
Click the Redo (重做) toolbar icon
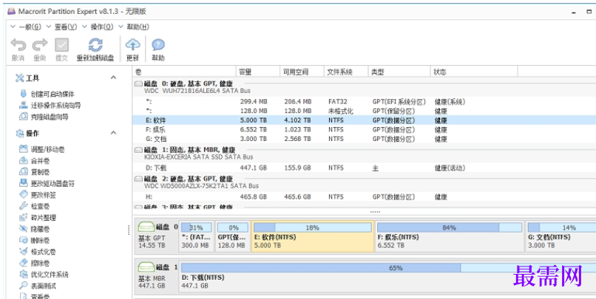pyautogui.click(x=39, y=45)
